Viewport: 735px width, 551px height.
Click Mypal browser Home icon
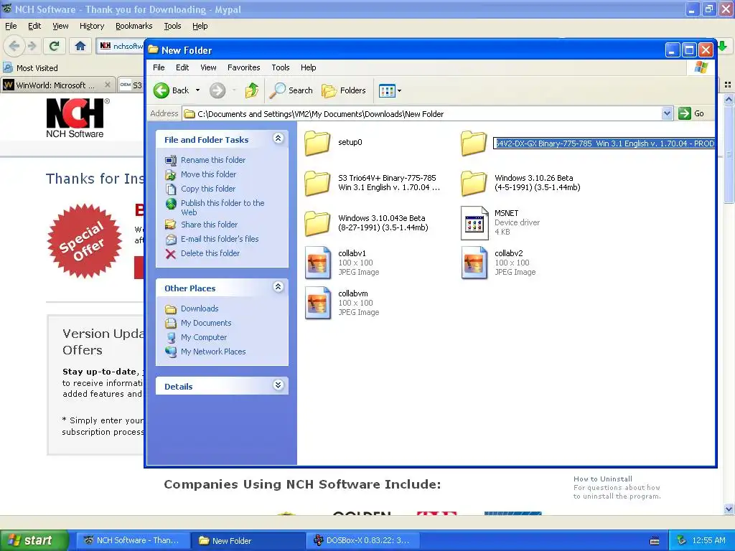(x=80, y=45)
